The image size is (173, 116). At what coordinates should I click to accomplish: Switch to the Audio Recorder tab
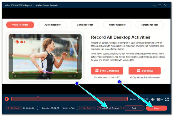[52, 25]
